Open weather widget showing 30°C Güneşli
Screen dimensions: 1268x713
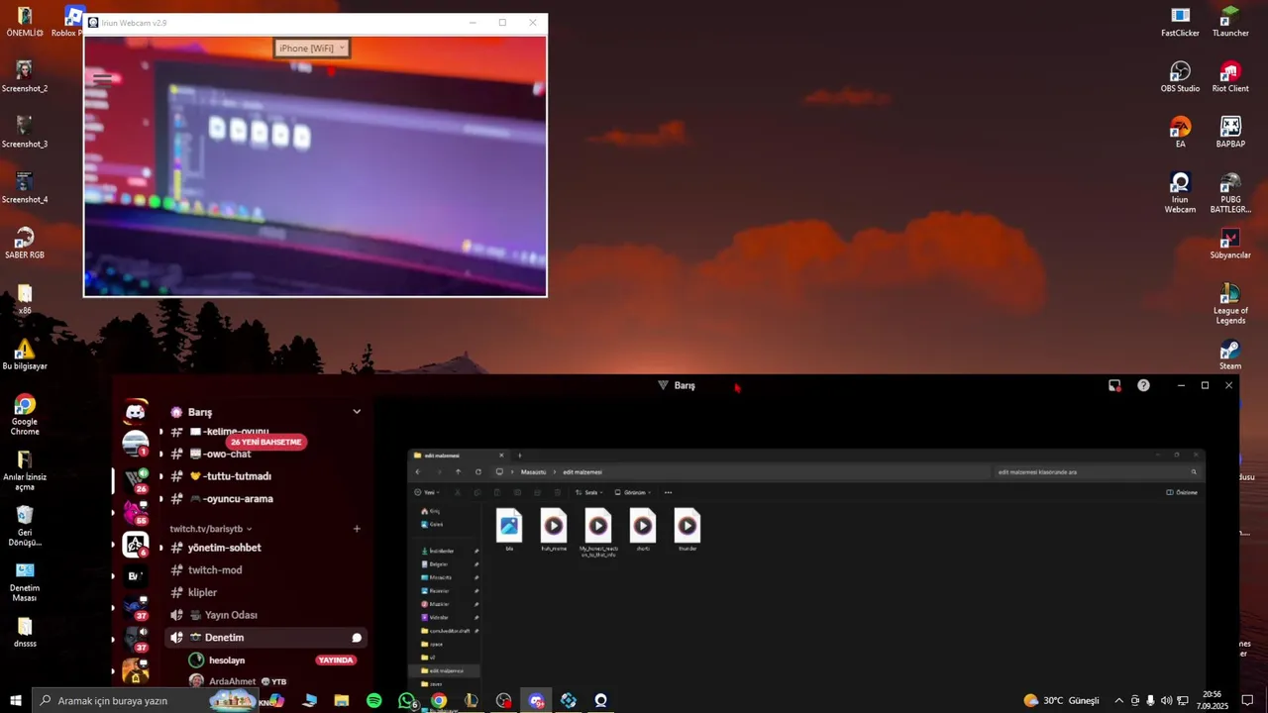coord(1061,700)
